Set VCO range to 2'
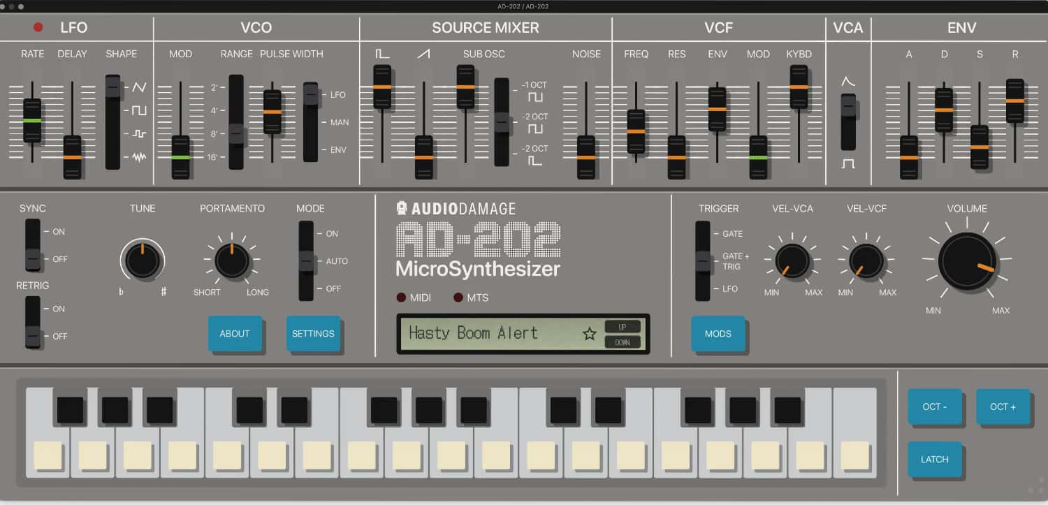This screenshot has width=1048, height=505. (x=214, y=88)
